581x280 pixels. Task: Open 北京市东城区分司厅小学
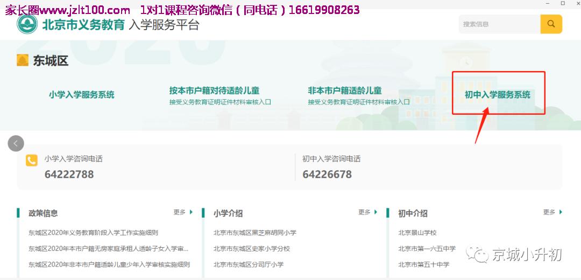click(249, 265)
